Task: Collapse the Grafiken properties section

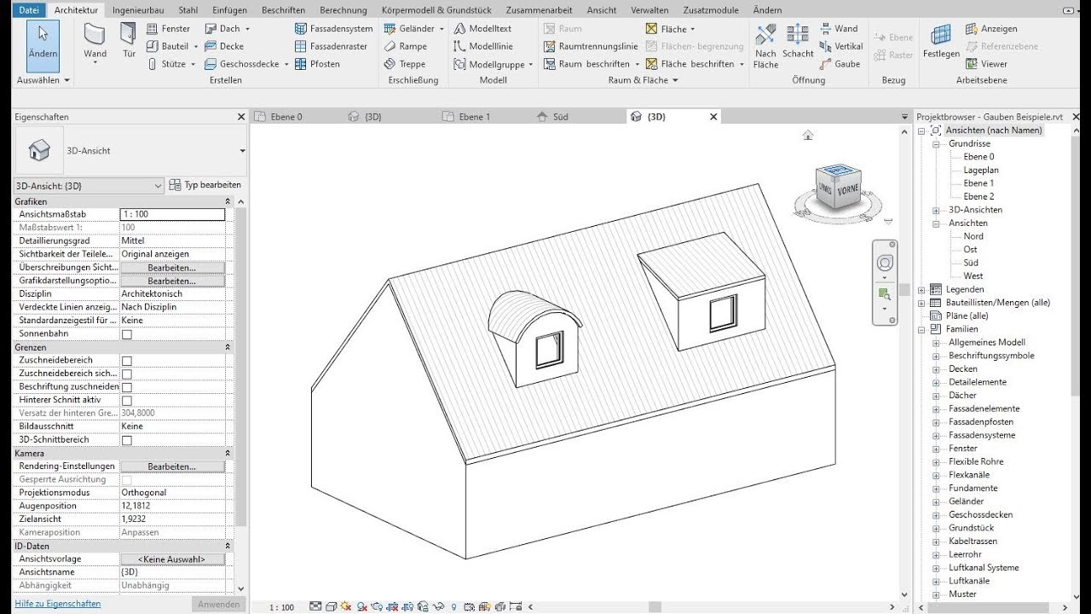Action: 228,201
